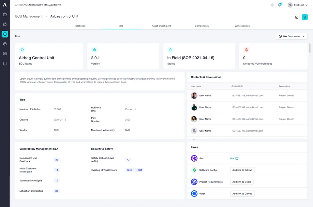Click the FL user avatar
Image resolution: width=313 pixels, height=207 pixels.
coord(290,5)
